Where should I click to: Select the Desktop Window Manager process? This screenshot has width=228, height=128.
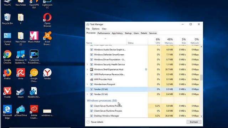coord(142,116)
